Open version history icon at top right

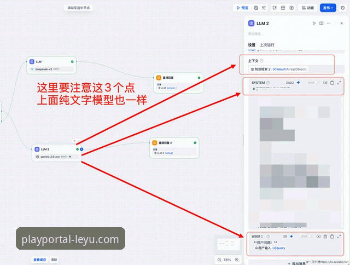coord(343,8)
